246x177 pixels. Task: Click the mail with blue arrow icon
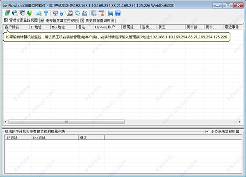[x=62, y=13]
